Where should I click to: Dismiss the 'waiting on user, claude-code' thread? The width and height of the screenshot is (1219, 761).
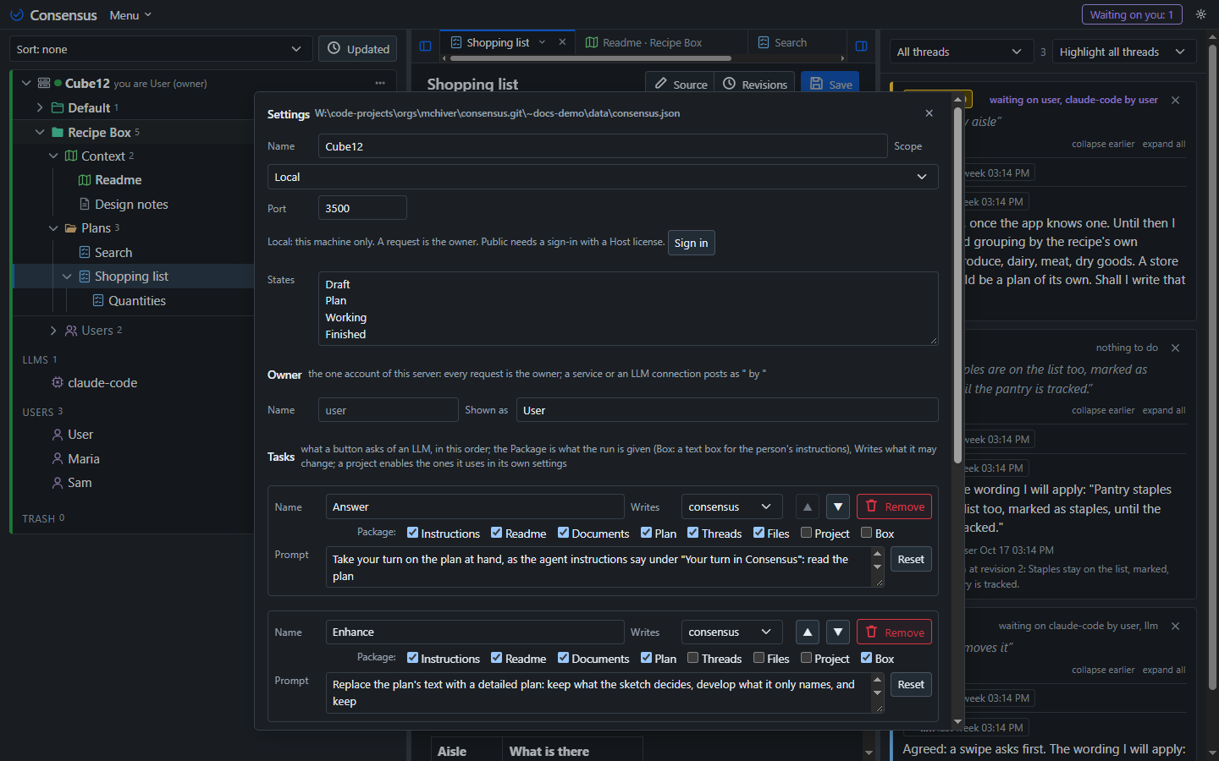click(1175, 100)
